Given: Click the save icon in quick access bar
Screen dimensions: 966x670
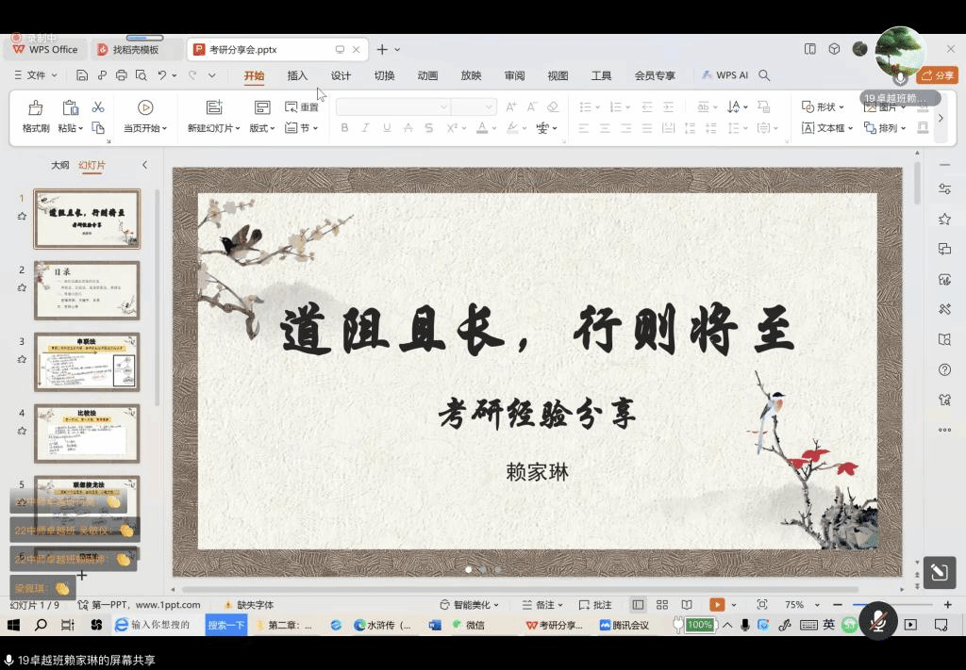Looking at the screenshot, I should (x=82, y=75).
